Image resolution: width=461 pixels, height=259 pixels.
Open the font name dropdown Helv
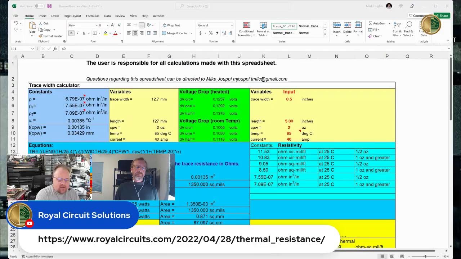(97, 25)
